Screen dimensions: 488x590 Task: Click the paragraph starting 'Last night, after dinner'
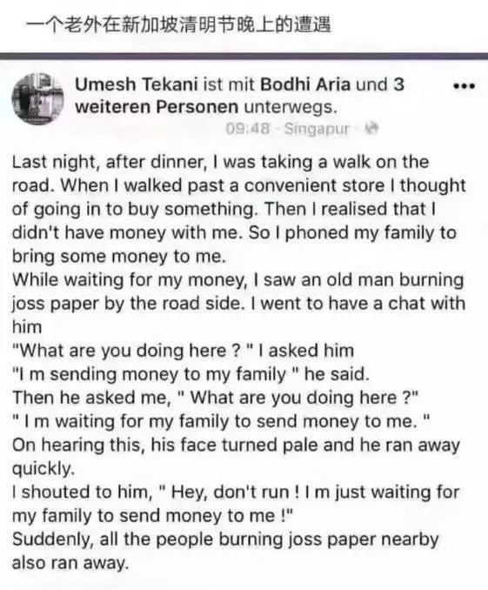coord(239,209)
